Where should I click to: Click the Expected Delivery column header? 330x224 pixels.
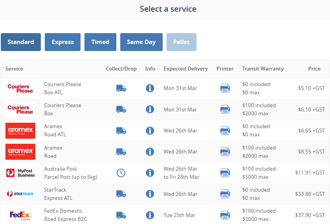pos(186,69)
